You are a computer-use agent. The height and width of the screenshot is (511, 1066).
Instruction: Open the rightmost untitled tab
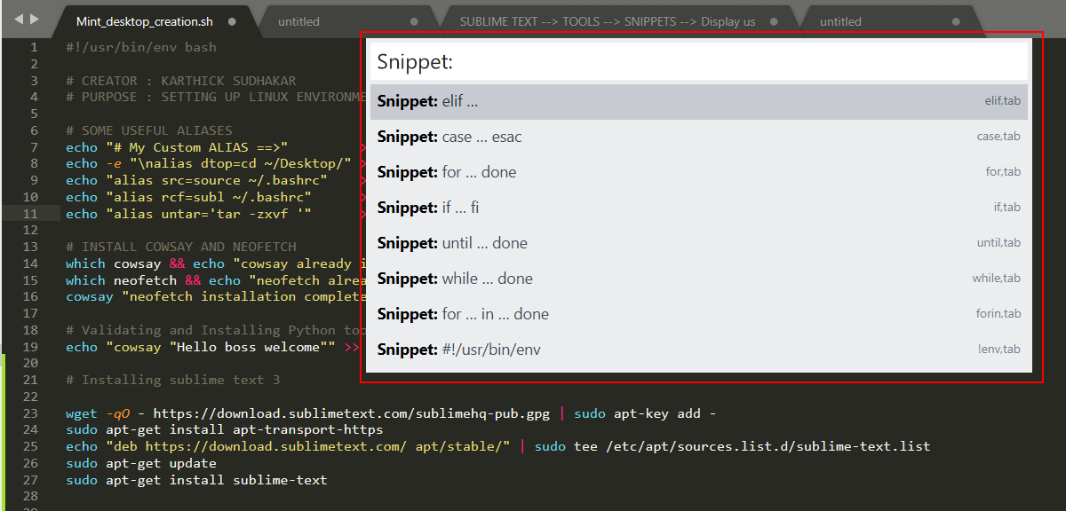coord(840,21)
